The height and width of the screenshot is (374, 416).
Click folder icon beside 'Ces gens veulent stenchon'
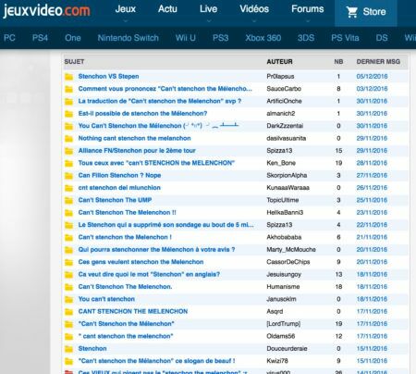coord(68,262)
